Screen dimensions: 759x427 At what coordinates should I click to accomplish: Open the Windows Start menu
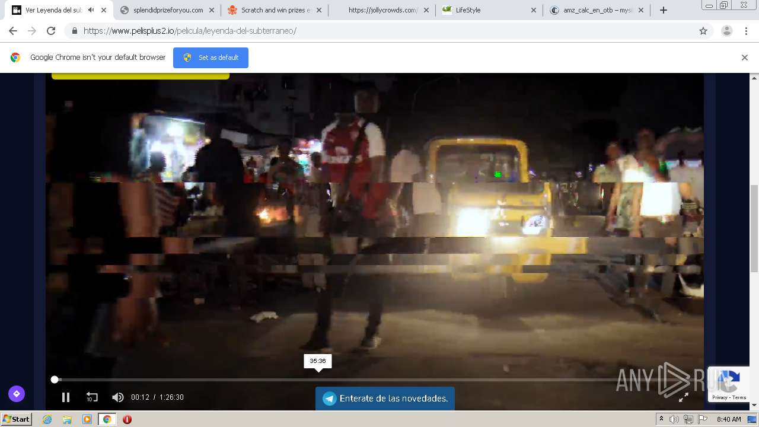pos(17,419)
